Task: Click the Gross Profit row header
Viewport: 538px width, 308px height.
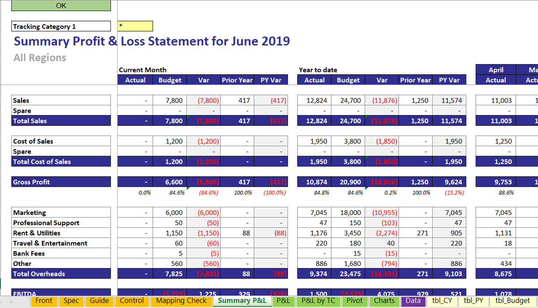Action: point(61,182)
